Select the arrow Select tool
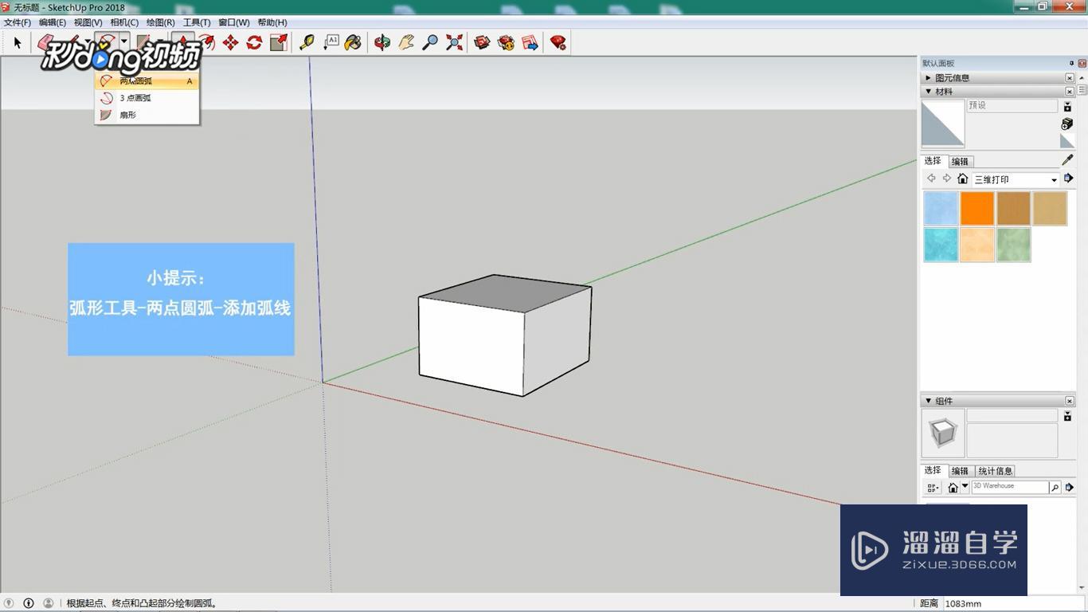Screen dimensions: 1088x612 tap(18, 43)
